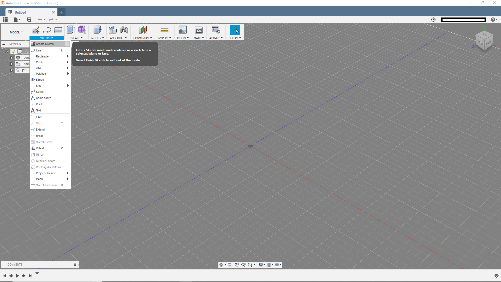This screenshot has height=282, width=501.
Task: Click the Insert image icon
Action: 183,30
